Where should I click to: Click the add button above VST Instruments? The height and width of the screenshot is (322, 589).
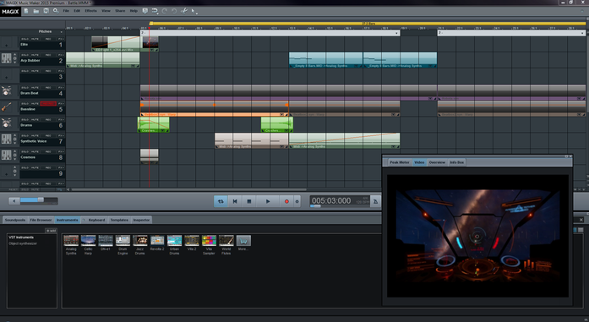(51, 231)
